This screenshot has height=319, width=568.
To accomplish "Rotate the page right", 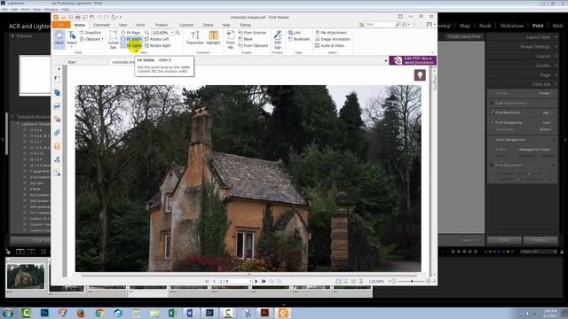I will 158,45.
